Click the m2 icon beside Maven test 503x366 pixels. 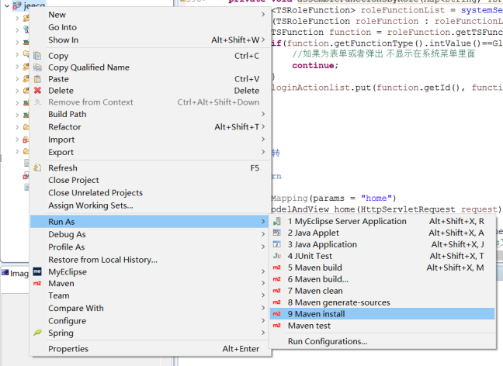277,326
